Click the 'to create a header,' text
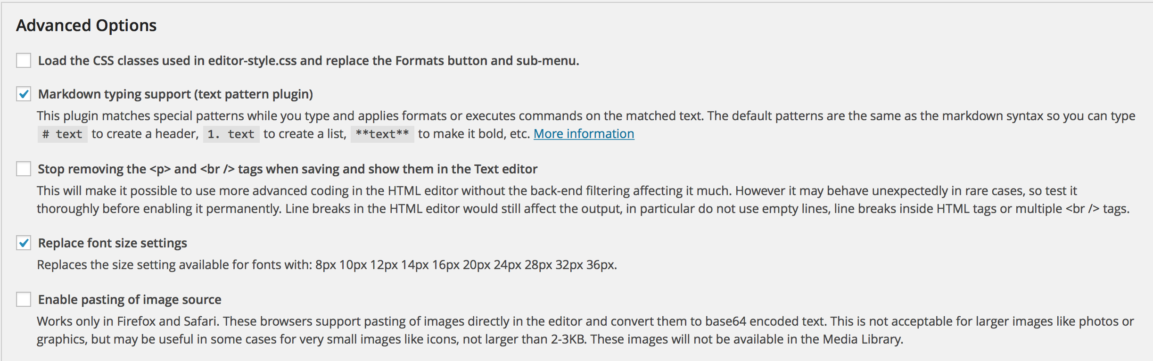Screen dimensions: 1153x361 coord(145,134)
